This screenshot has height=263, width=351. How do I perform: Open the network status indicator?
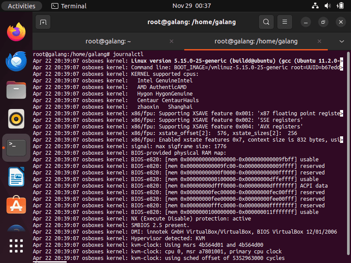(x=315, y=6)
